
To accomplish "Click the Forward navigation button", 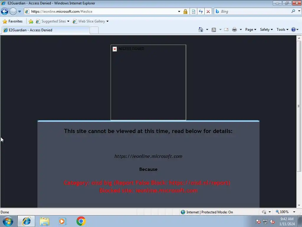I will pyautogui.click(x=13, y=12).
